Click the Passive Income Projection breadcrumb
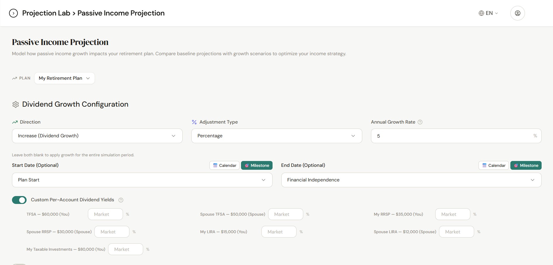This screenshot has height=265, width=553. [121, 13]
